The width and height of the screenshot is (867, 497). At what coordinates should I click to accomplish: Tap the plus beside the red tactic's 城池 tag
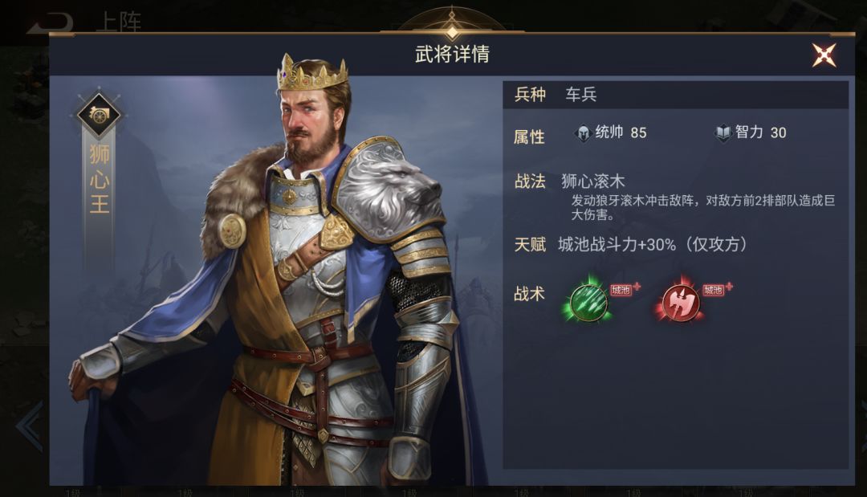tap(729, 286)
